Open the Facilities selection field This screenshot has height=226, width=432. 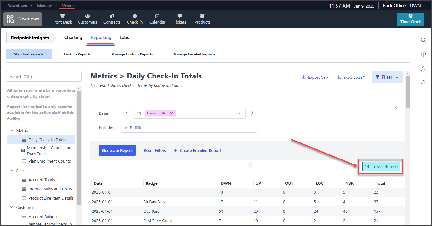[189, 128]
